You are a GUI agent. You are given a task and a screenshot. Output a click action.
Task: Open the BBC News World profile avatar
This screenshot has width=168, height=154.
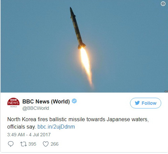[13, 102]
